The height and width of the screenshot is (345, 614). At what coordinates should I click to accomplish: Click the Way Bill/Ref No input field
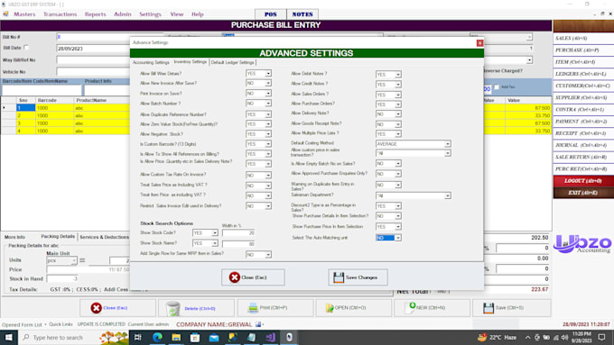click(x=93, y=60)
